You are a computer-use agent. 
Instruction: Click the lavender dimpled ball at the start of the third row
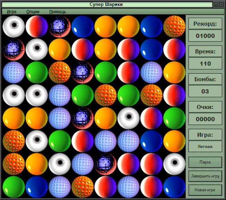tap(14, 72)
